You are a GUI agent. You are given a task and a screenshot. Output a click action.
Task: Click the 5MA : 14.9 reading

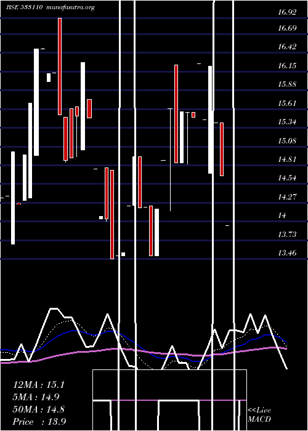(x=36, y=397)
